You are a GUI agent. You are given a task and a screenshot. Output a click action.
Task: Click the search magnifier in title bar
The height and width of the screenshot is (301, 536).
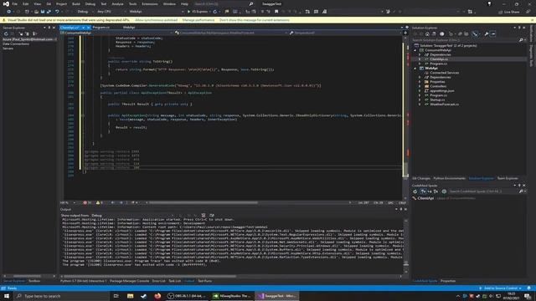[251, 4]
